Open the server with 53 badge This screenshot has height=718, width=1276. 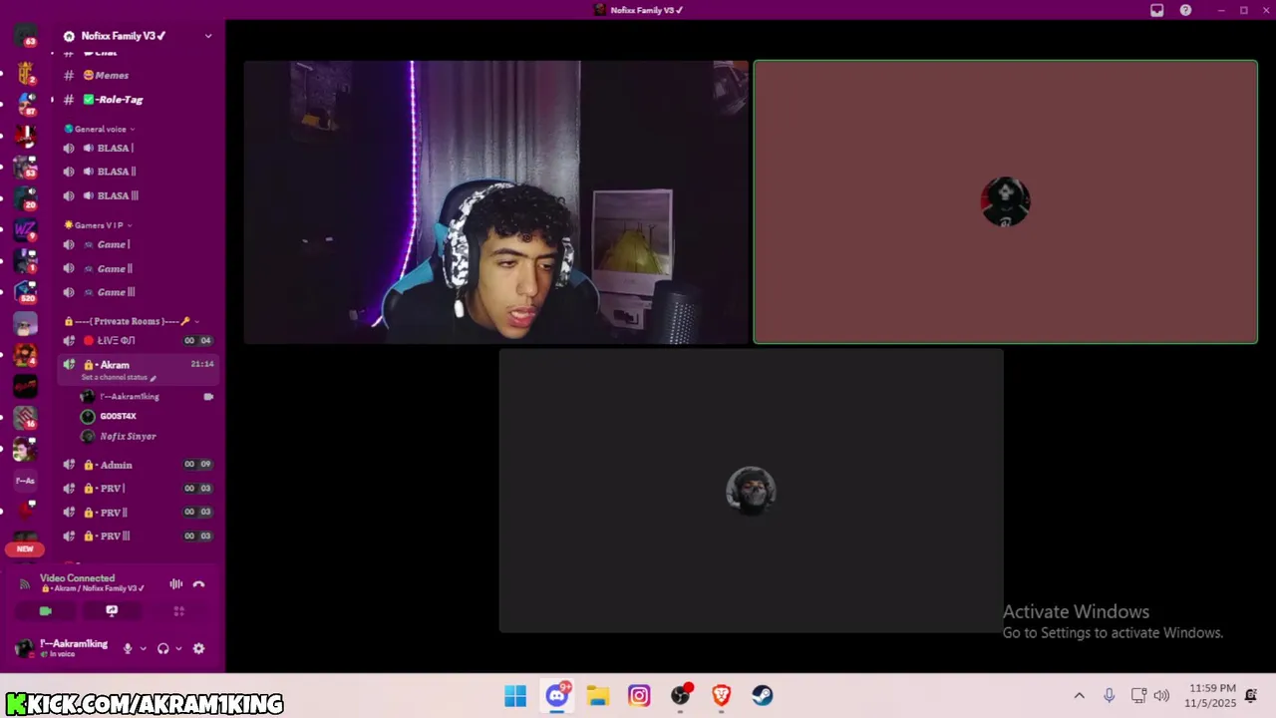[25, 166]
